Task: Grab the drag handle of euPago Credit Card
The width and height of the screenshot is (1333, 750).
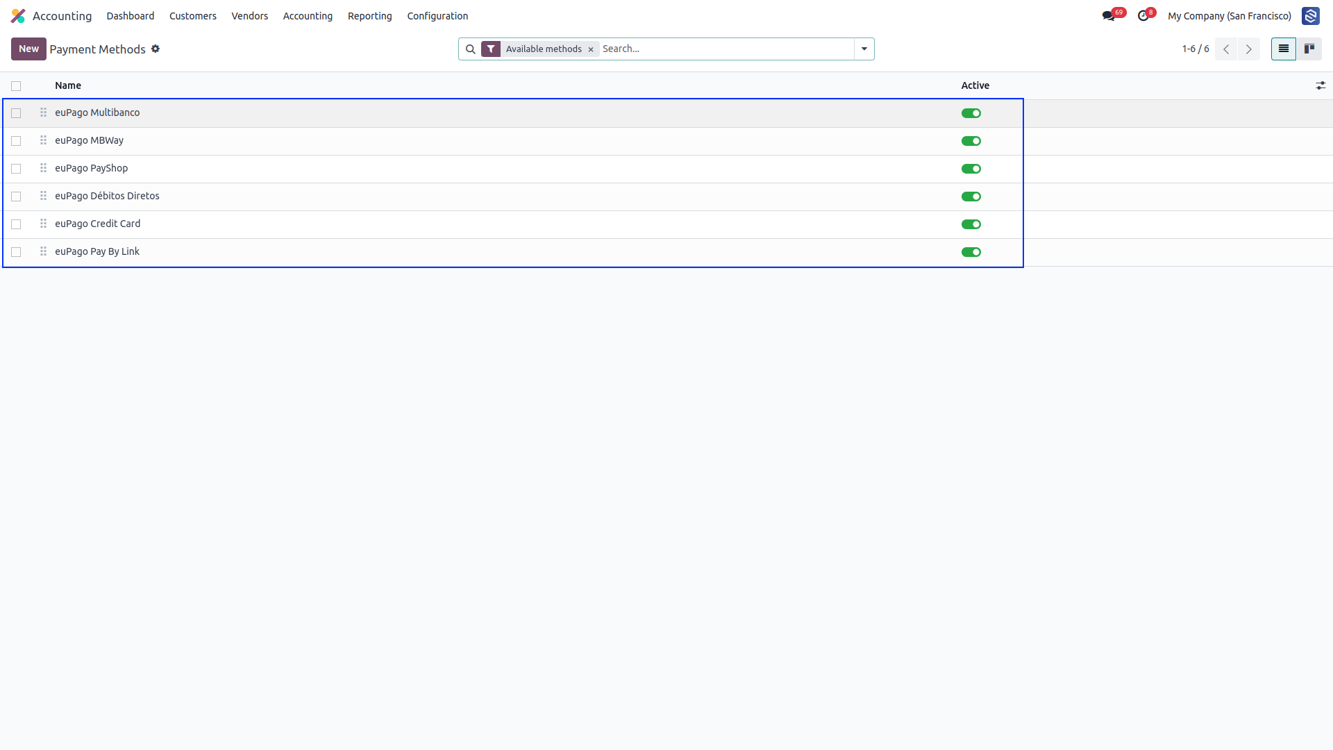Action: point(43,224)
